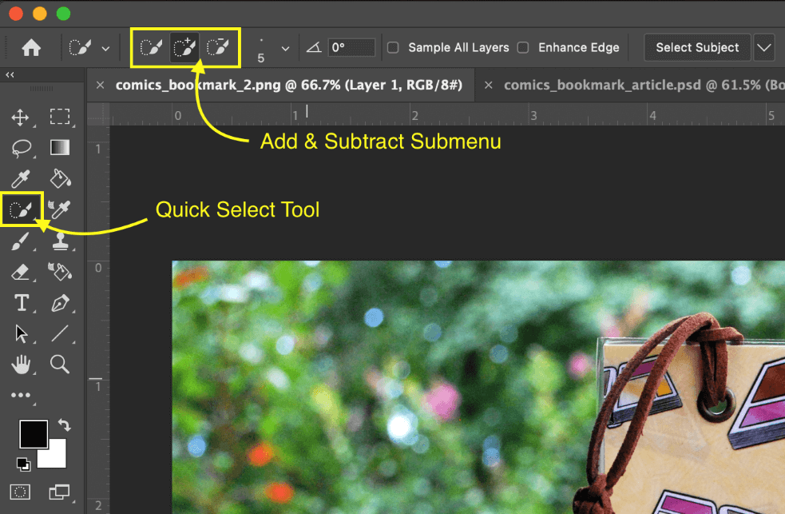Open the Edit Toolbar three-dots menu
The height and width of the screenshot is (514, 785).
(x=21, y=395)
